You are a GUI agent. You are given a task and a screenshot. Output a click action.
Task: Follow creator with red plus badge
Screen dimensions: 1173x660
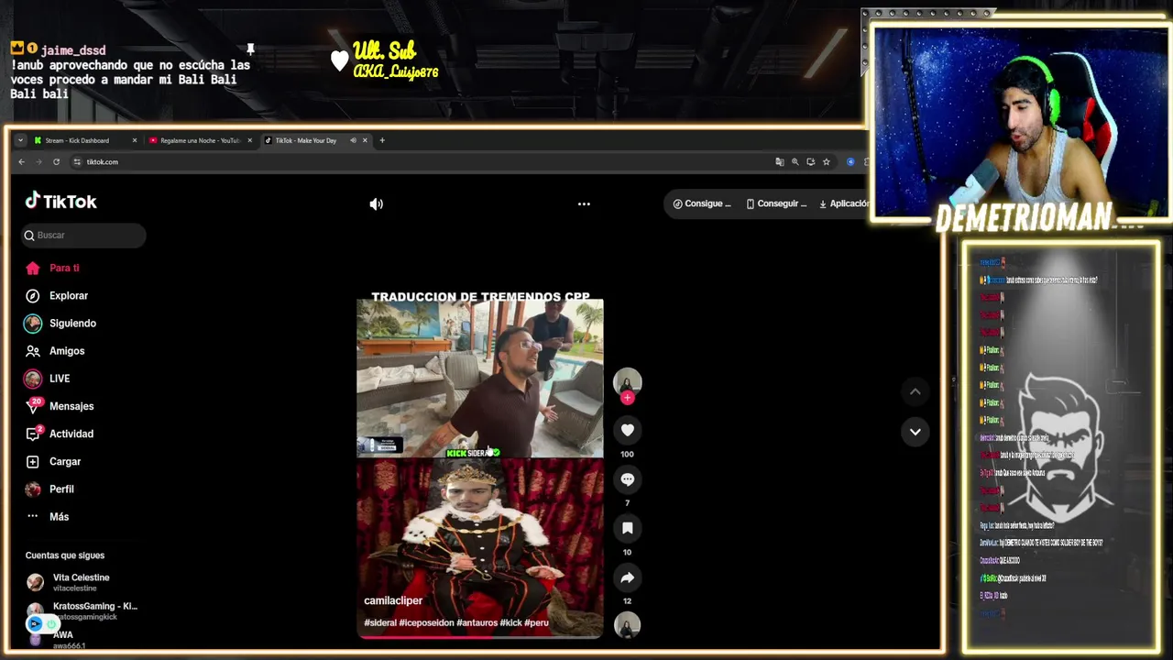[x=627, y=398]
